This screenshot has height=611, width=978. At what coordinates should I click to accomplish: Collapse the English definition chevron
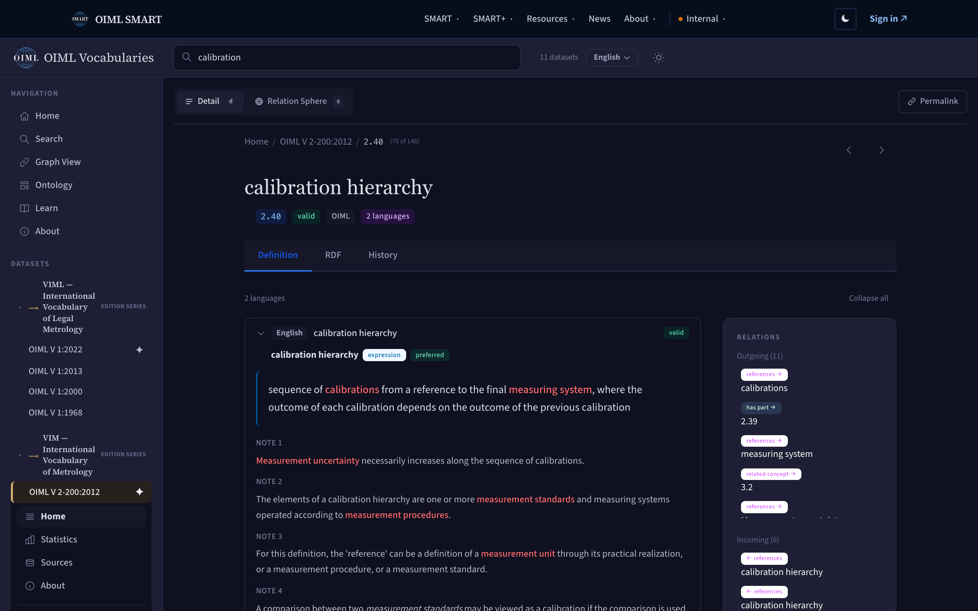tap(261, 333)
